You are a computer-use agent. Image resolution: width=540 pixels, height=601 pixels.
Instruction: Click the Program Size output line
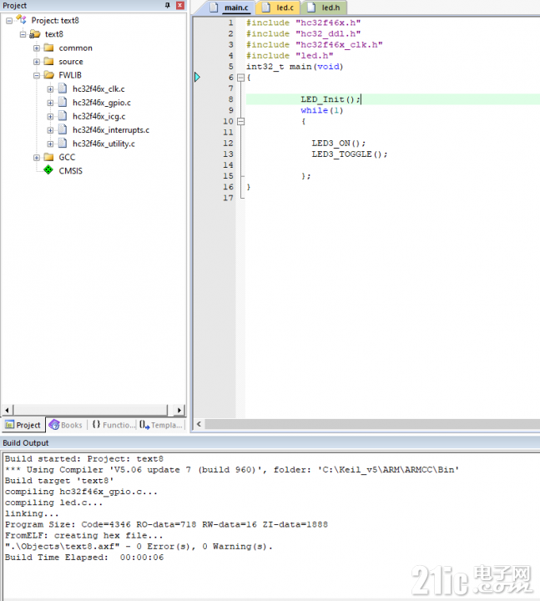(x=166, y=525)
